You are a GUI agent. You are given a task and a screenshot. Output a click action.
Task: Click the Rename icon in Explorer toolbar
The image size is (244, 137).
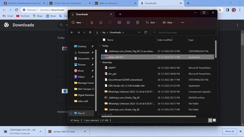[119, 22]
